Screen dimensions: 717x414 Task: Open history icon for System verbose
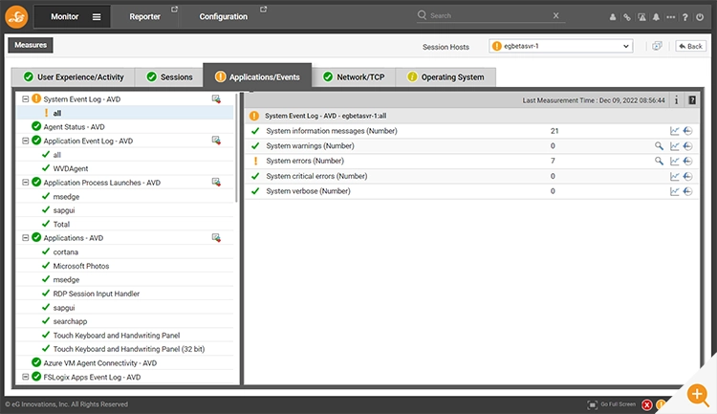tap(687, 191)
